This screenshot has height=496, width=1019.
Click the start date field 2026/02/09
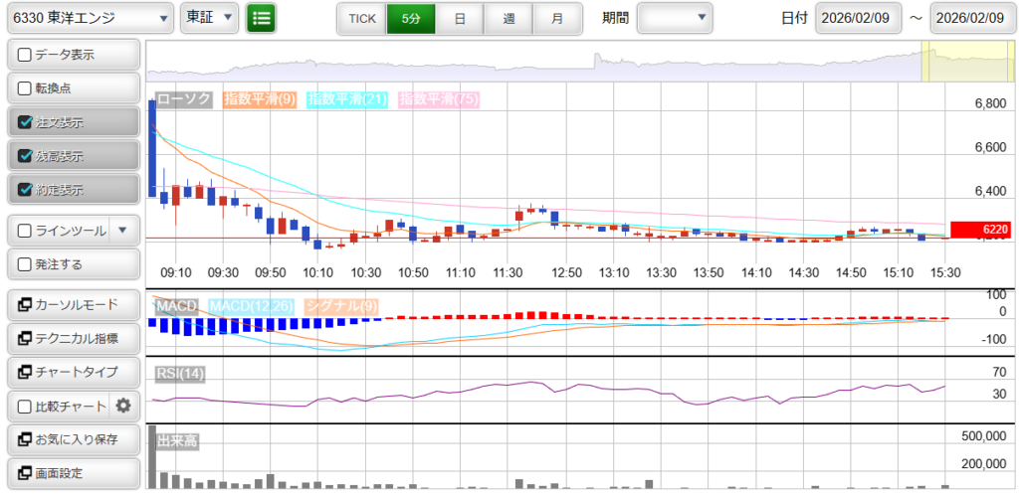click(x=857, y=18)
